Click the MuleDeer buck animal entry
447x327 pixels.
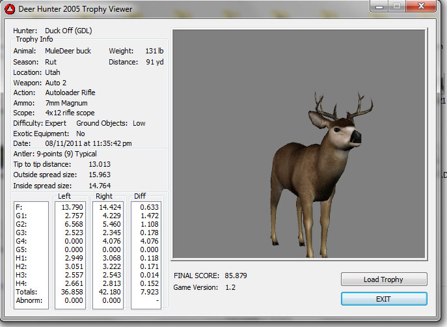tap(68, 51)
